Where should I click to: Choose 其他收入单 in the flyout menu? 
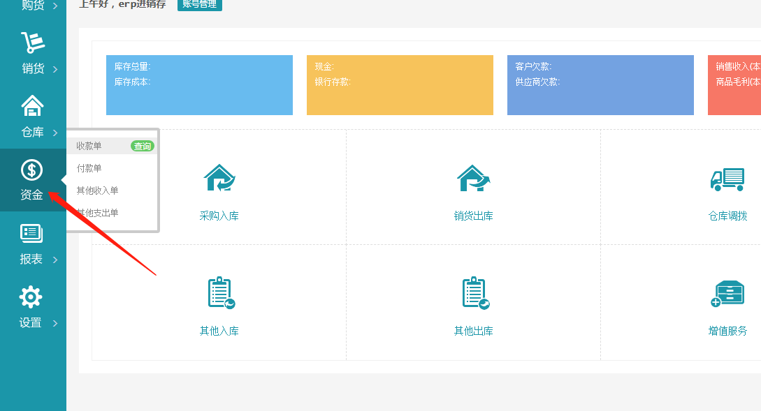click(97, 190)
